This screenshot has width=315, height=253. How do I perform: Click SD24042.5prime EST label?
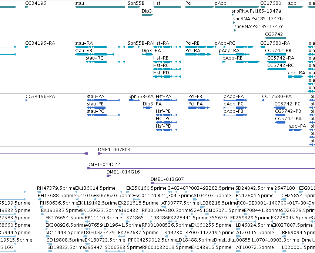point(254,188)
